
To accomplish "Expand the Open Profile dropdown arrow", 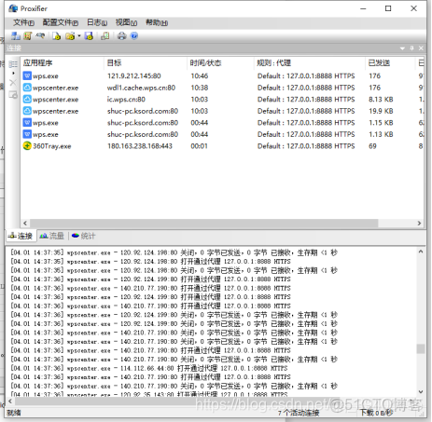I will tap(79, 36).
